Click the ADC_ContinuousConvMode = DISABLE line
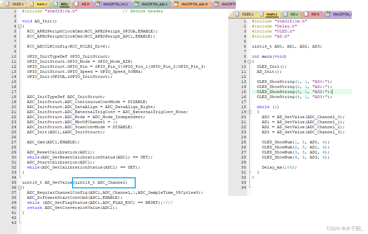Screen dimensions: 368x234 pos(87,102)
